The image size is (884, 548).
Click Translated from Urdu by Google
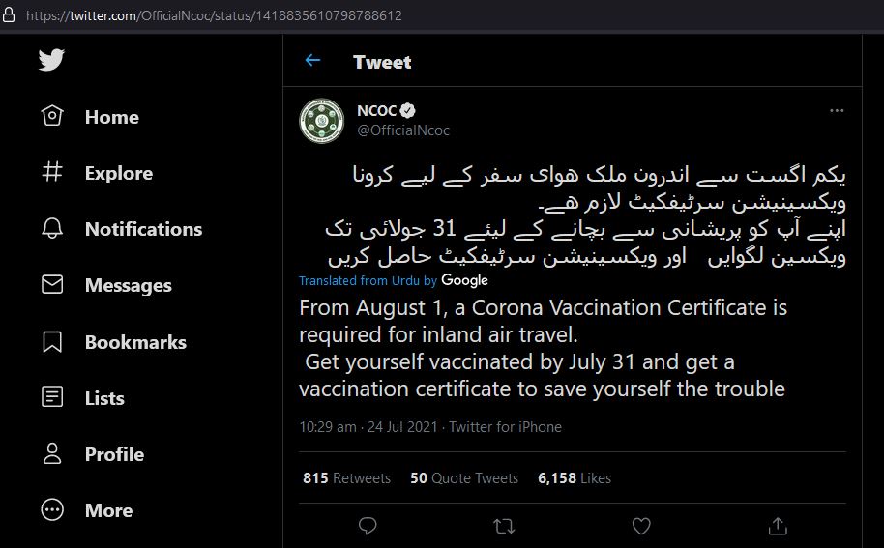394,280
